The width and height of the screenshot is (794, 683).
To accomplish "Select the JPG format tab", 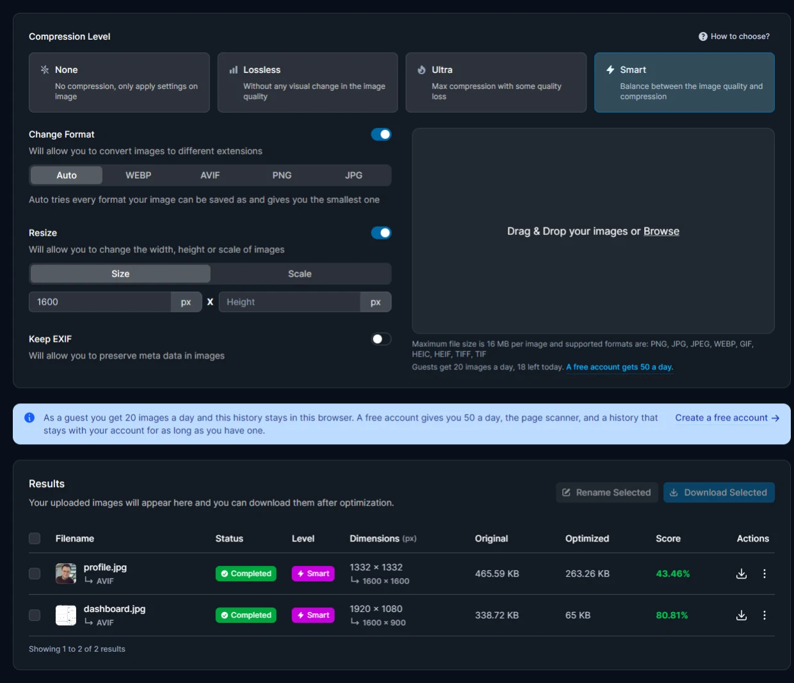I will tap(353, 175).
